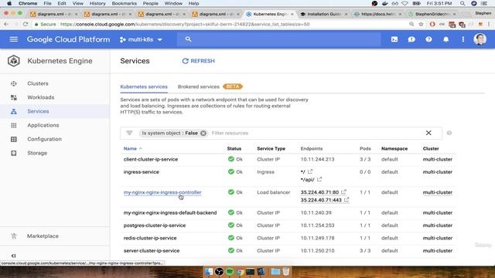Open the filter help icon
The height and width of the screenshot is (278, 495).
coord(449,133)
